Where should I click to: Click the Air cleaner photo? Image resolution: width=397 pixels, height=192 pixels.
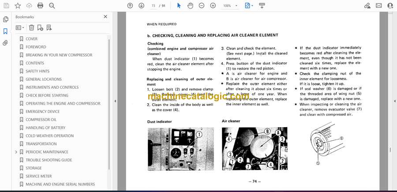255,148
